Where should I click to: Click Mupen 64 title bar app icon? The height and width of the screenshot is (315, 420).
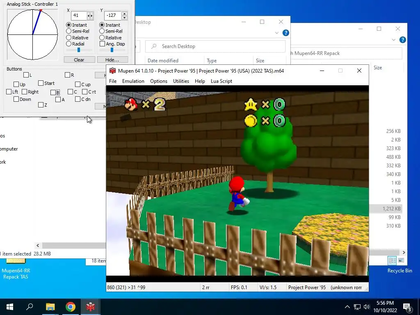(x=112, y=71)
